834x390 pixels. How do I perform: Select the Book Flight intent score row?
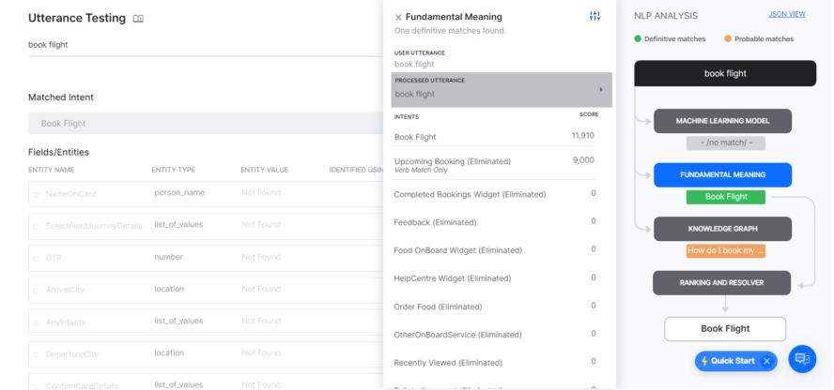(x=495, y=137)
